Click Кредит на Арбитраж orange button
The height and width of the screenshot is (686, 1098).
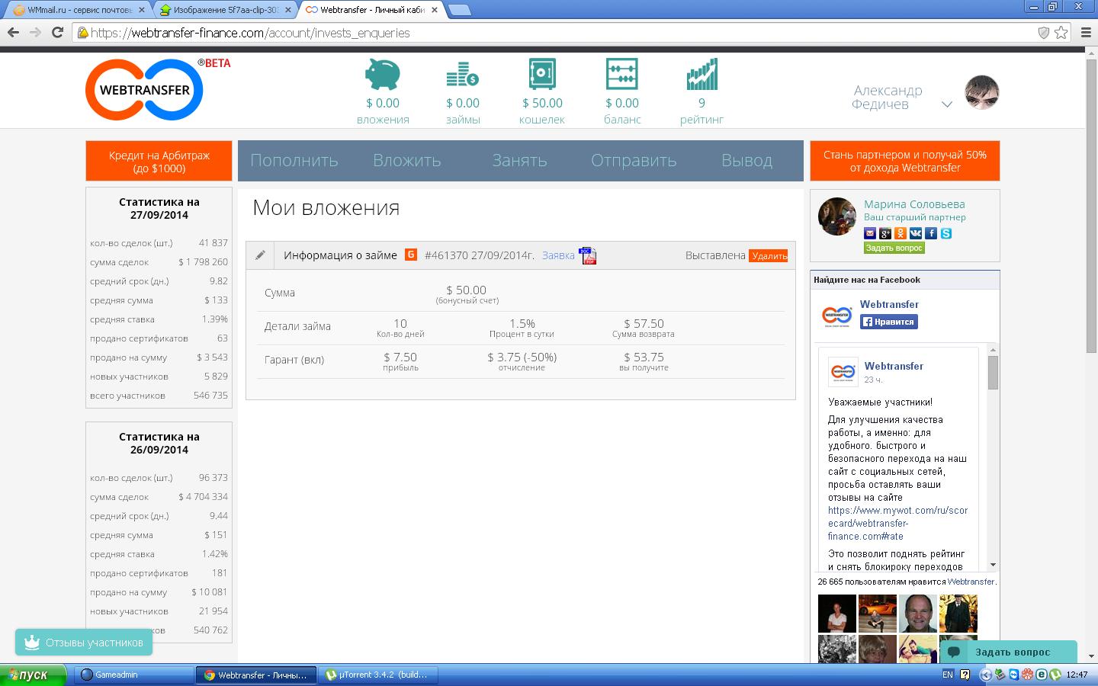tap(159, 161)
